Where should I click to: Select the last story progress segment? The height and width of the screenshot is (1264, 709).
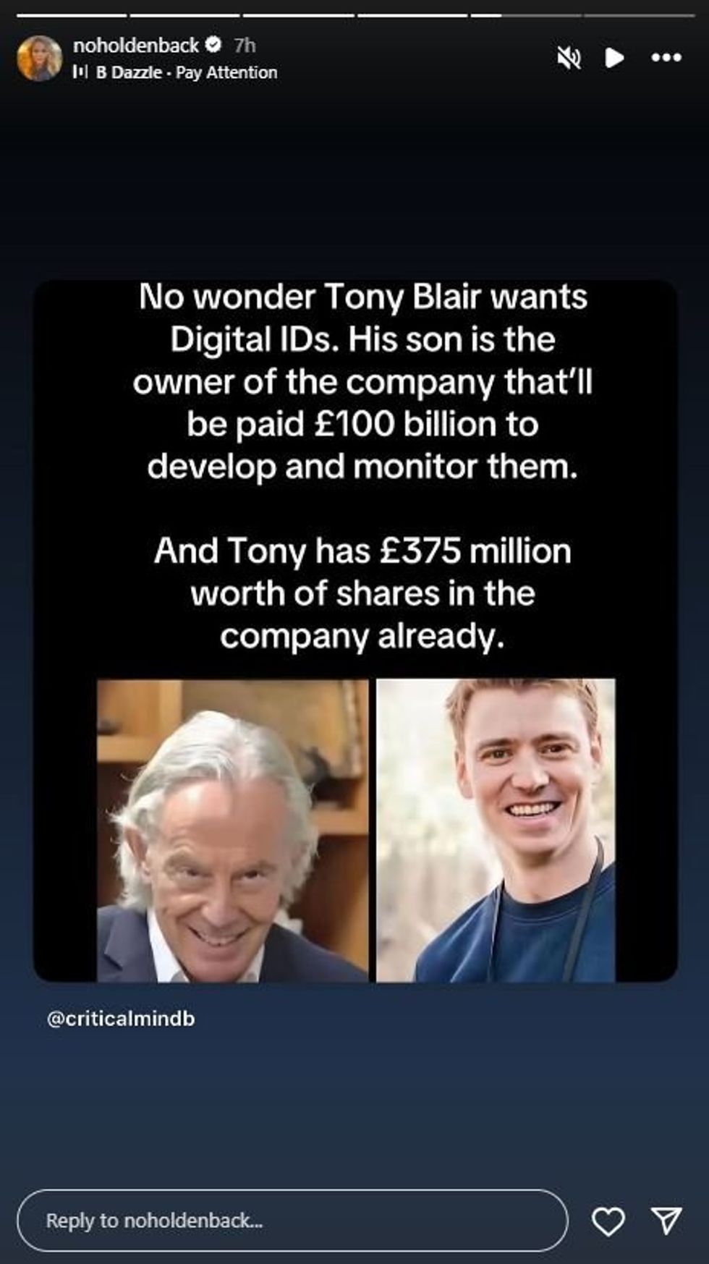pyautogui.click(x=638, y=15)
